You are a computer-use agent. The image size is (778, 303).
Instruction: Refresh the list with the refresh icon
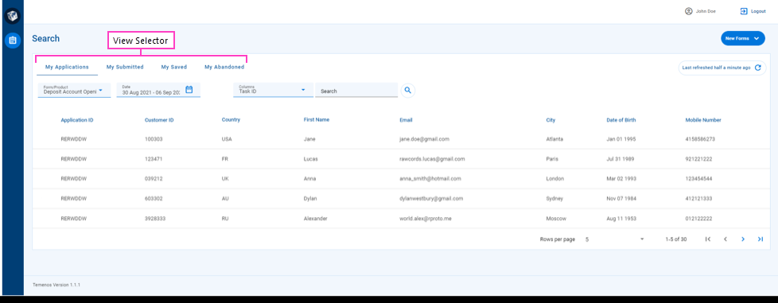[x=757, y=68]
